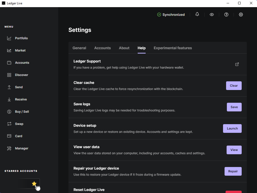Viewport: 257px width, 193px height.
Task: Open Ledger Support external link icon
Action: (237, 64)
